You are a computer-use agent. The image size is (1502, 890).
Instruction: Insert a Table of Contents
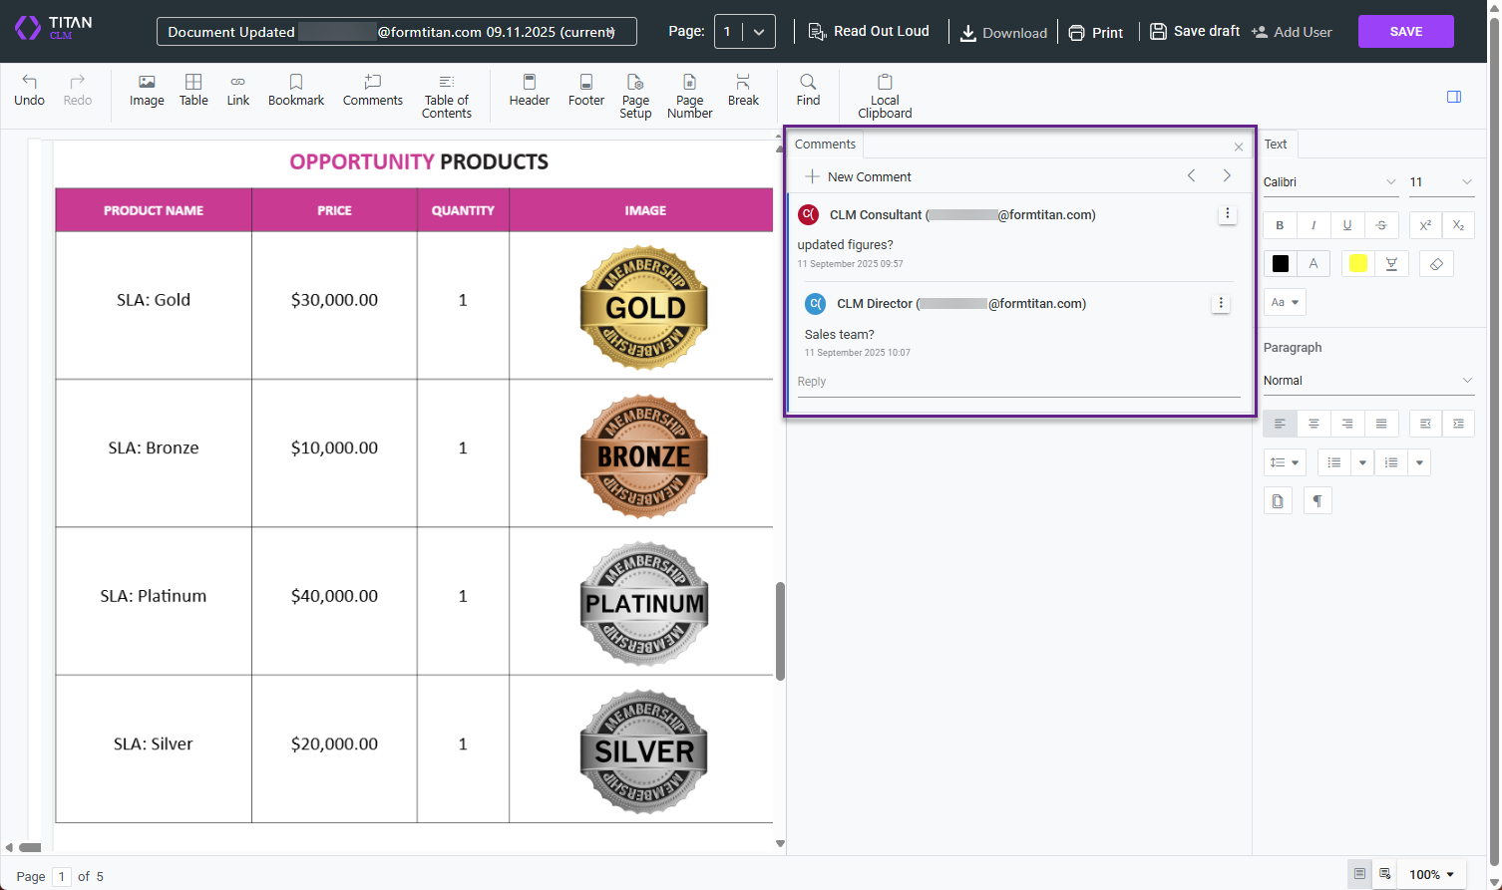[x=446, y=95]
